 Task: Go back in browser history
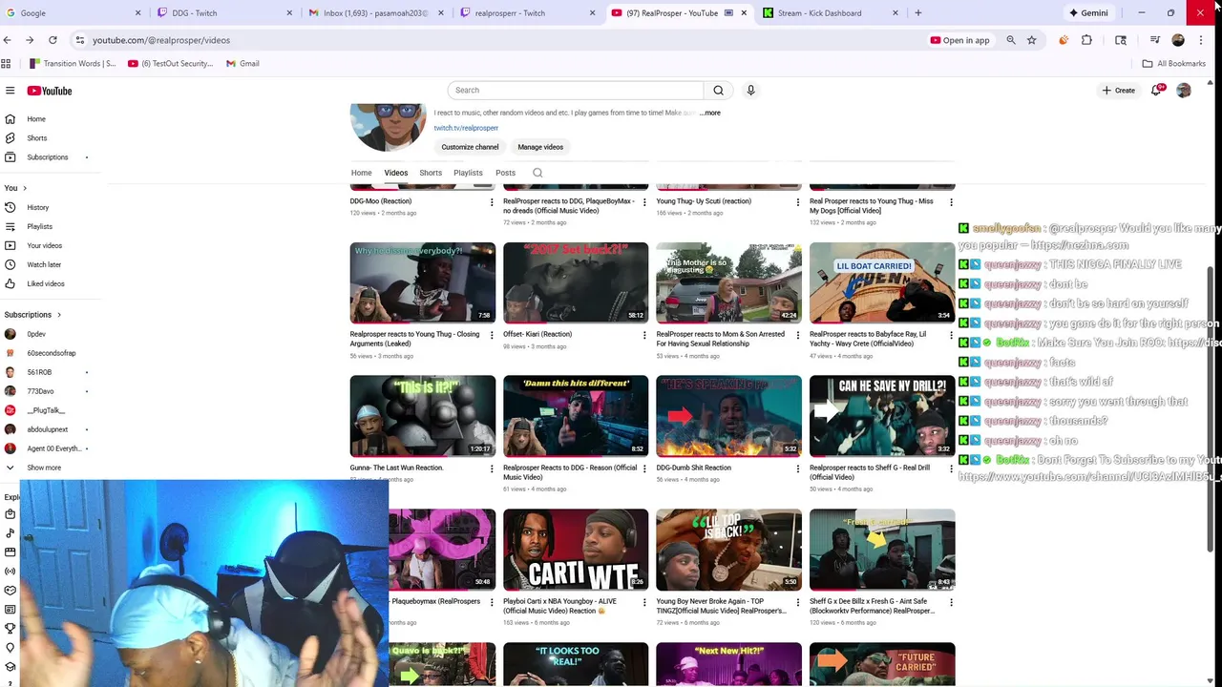(8, 40)
